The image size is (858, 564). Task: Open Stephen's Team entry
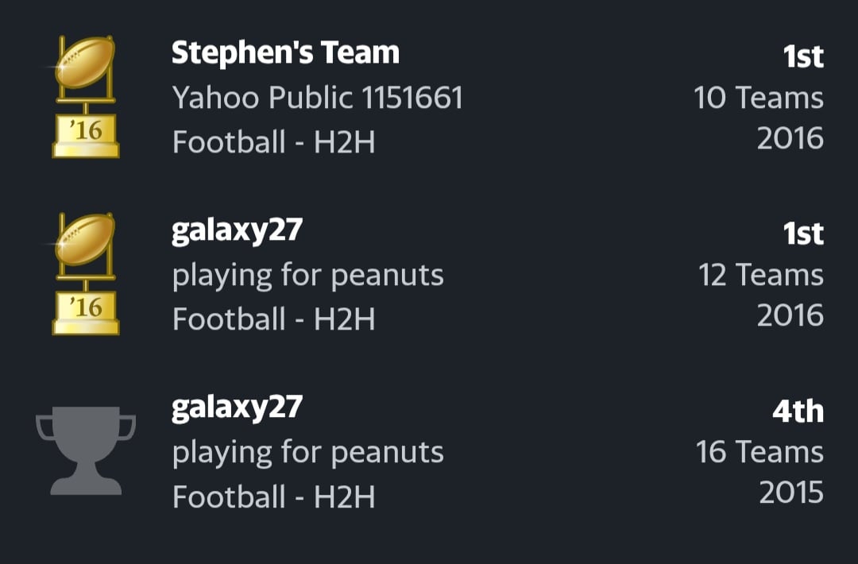(x=285, y=53)
